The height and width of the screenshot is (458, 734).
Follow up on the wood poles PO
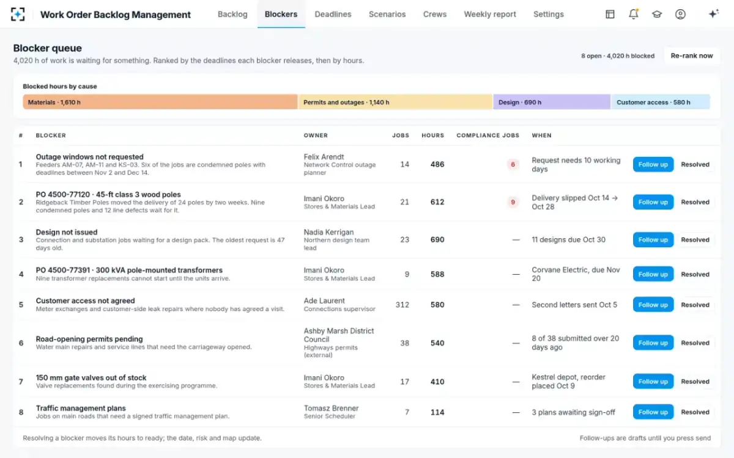653,202
